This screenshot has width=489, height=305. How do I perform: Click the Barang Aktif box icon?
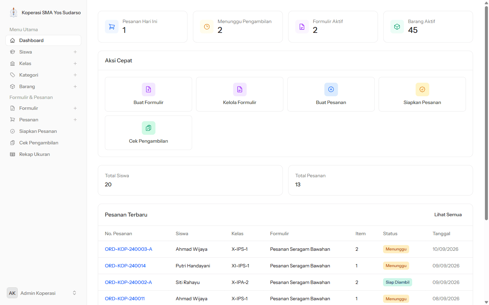click(x=397, y=27)
